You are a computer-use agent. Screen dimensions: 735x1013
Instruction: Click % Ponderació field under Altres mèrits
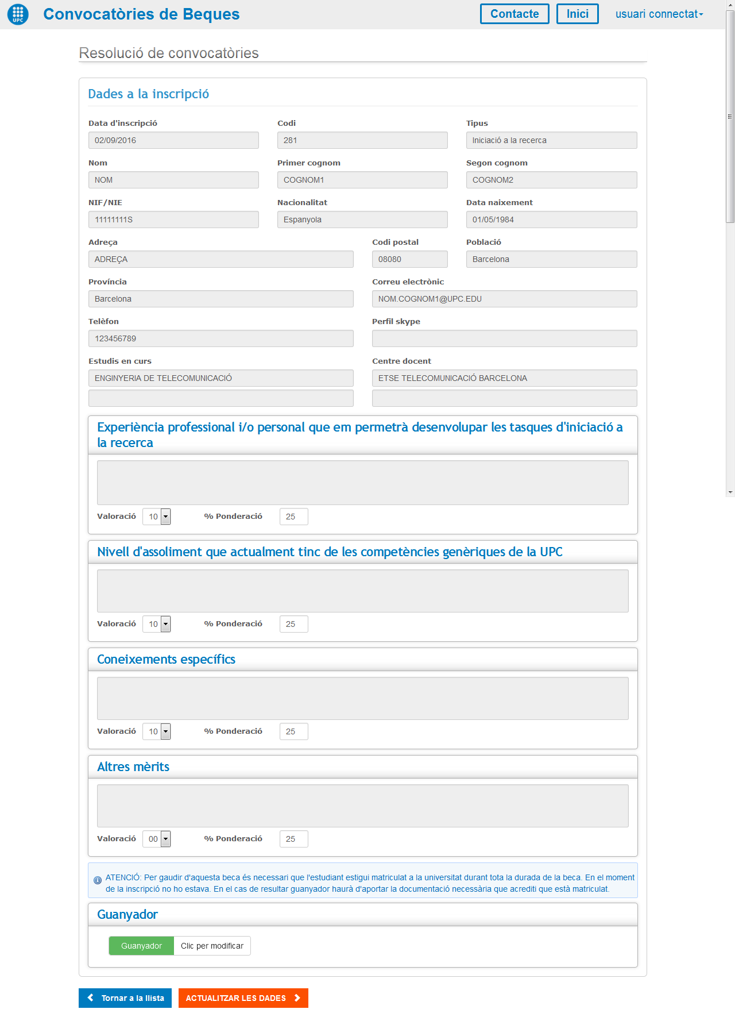[x=293, y=839]
